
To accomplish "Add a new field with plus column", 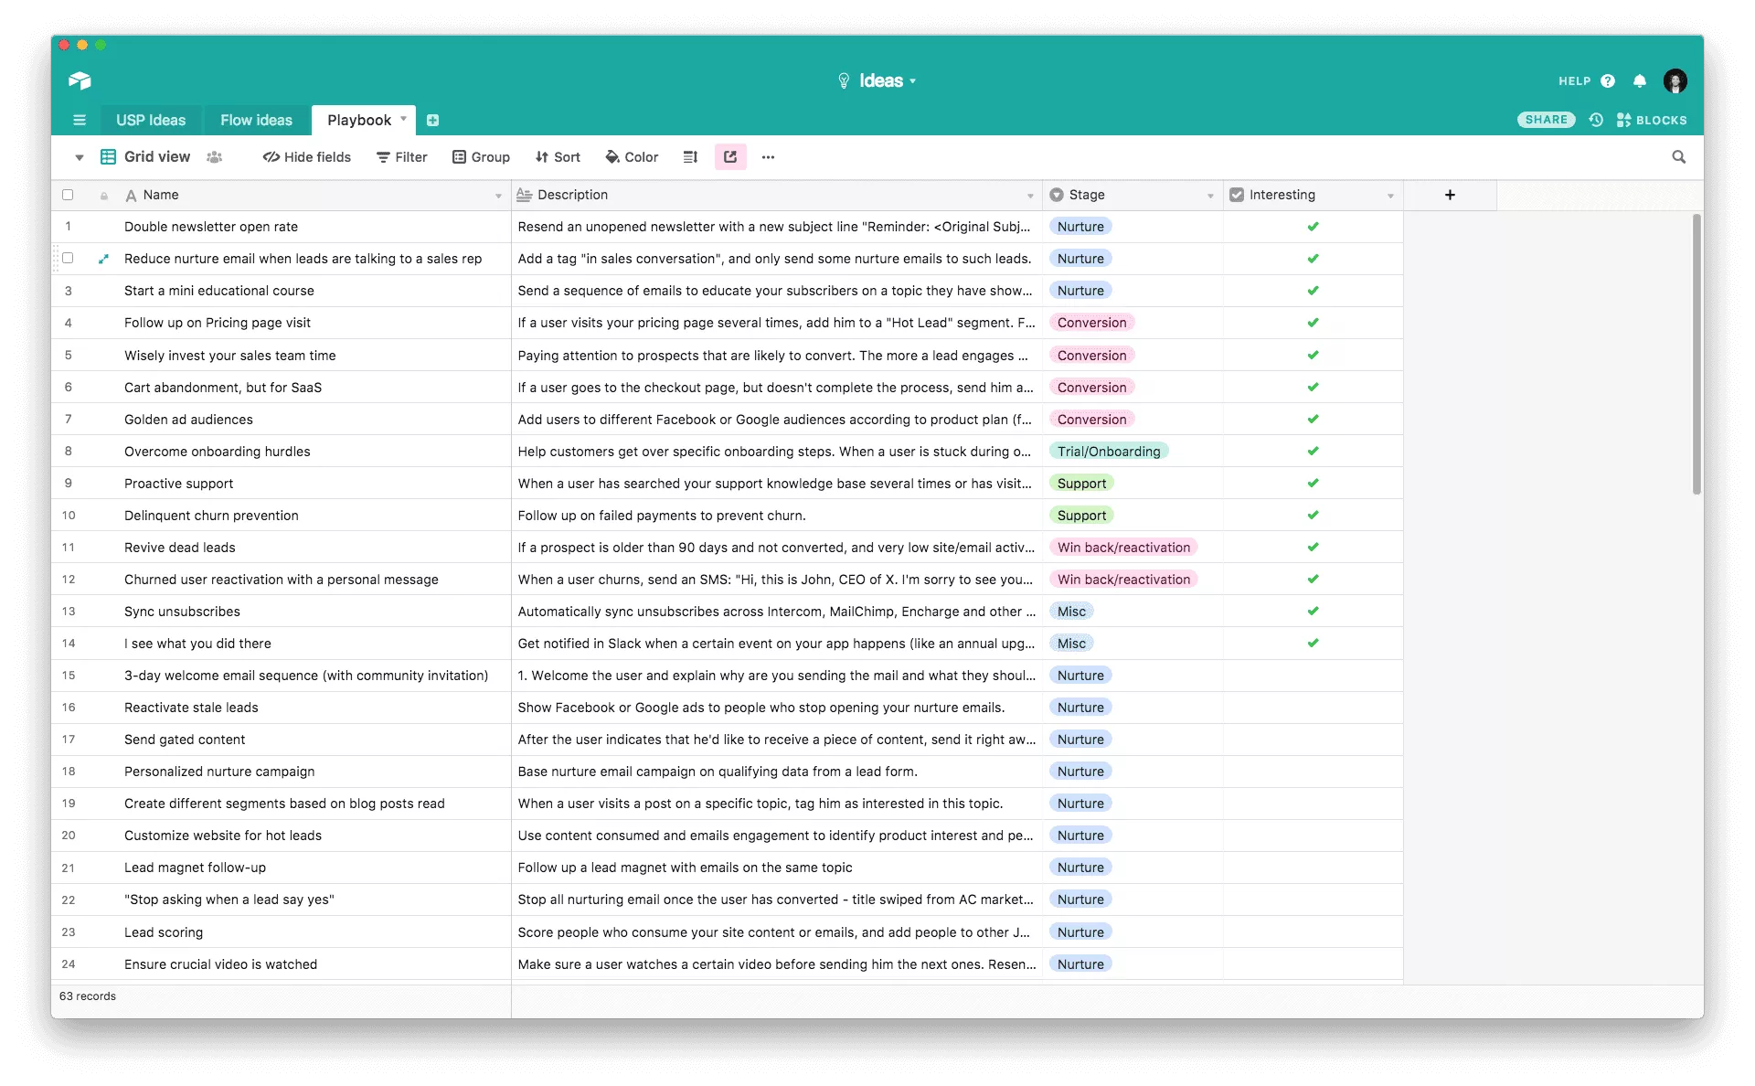I will 1450,195.
